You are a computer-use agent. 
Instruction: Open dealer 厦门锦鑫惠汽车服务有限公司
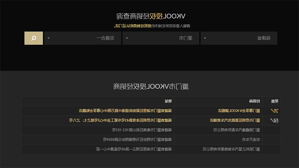coord(237,130)
